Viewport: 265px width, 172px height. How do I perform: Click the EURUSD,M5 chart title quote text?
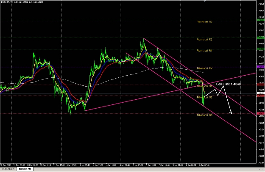pos(22,2)
